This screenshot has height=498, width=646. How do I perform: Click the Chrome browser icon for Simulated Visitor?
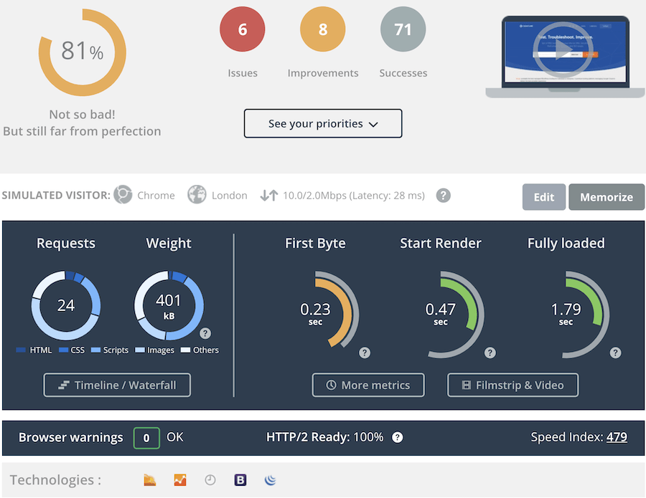click(123, 195)
